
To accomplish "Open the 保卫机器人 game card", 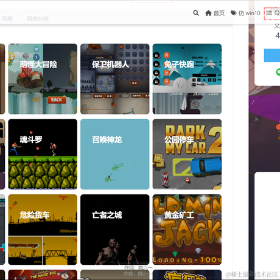I will [x=115, y=79].
